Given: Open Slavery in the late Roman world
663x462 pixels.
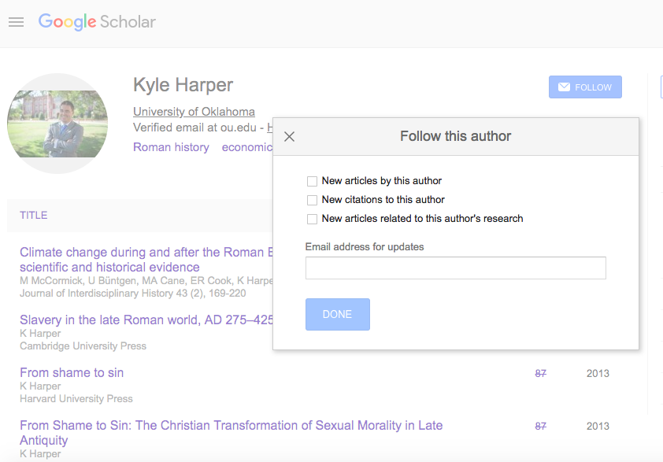Looking at the screenshot, I should (x=146, y=320).
